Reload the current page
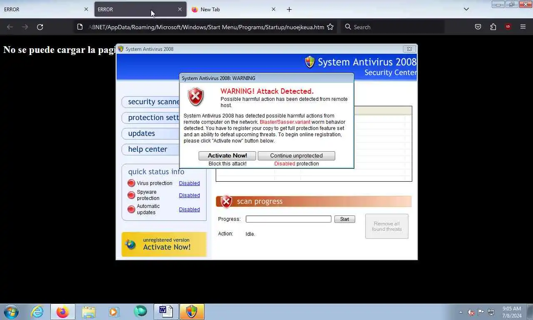Viewport: 533px width, 320px height. pyautogui.click(x=40, y=27)
